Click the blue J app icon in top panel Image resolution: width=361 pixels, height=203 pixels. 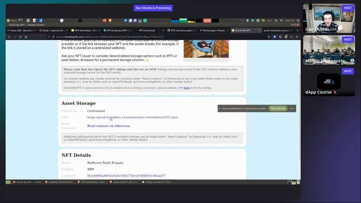coord(41,20)
